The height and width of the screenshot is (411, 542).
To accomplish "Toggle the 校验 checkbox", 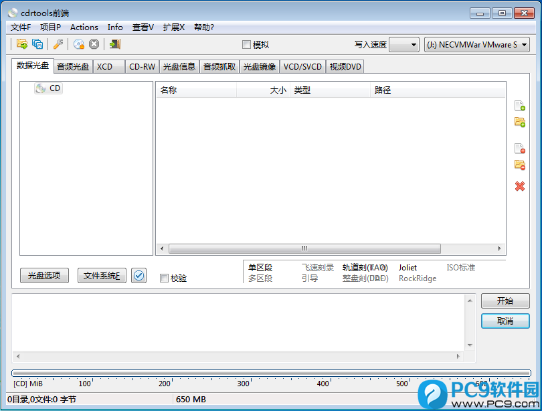I will click(165, 278).
